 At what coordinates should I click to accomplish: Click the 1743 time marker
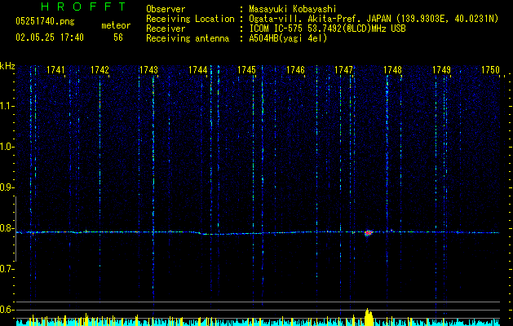[x=148, y=70]
